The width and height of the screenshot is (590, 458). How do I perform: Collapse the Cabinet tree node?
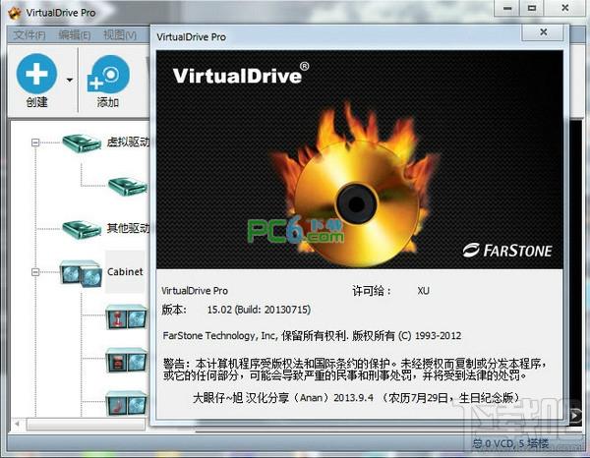pyautogui.click(x=35, y=272)
